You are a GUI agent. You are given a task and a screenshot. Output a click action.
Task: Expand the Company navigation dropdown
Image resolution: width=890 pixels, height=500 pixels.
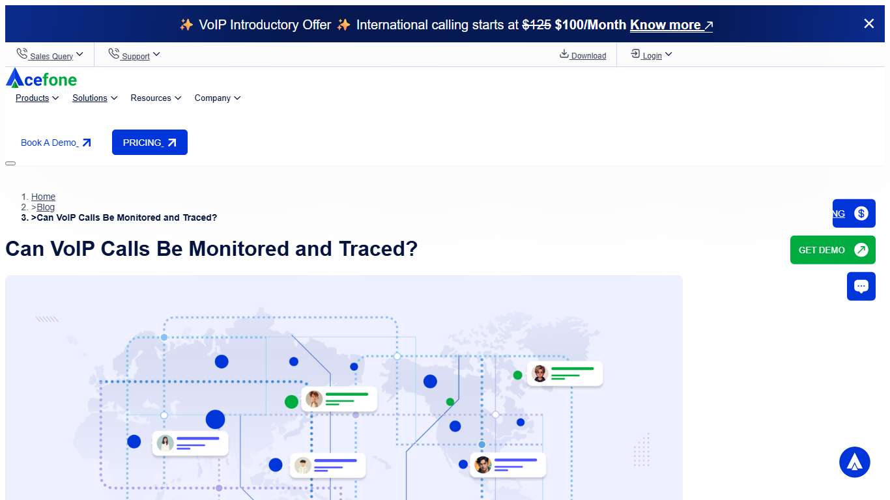tap(237, 98)
